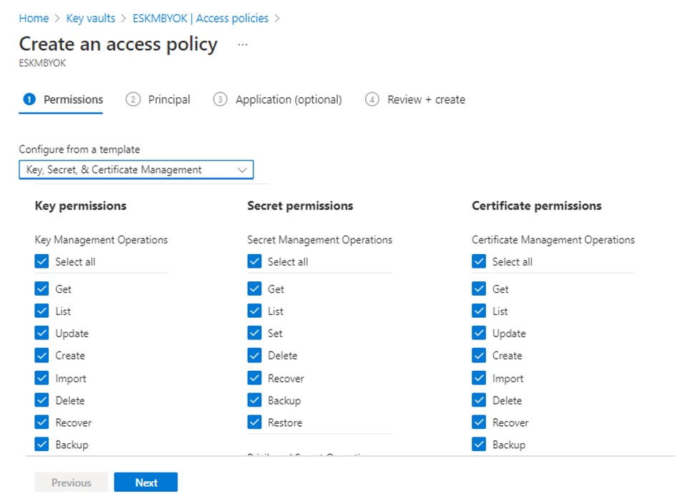Click the step 3 circle icon for Application
Image resolution: width=675 pixels, height=499 pixels.
coord(220,100)
